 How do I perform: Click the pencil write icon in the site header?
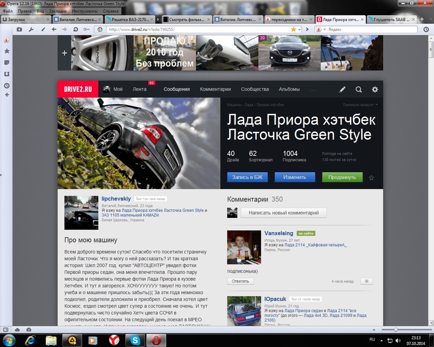point(342,89)
